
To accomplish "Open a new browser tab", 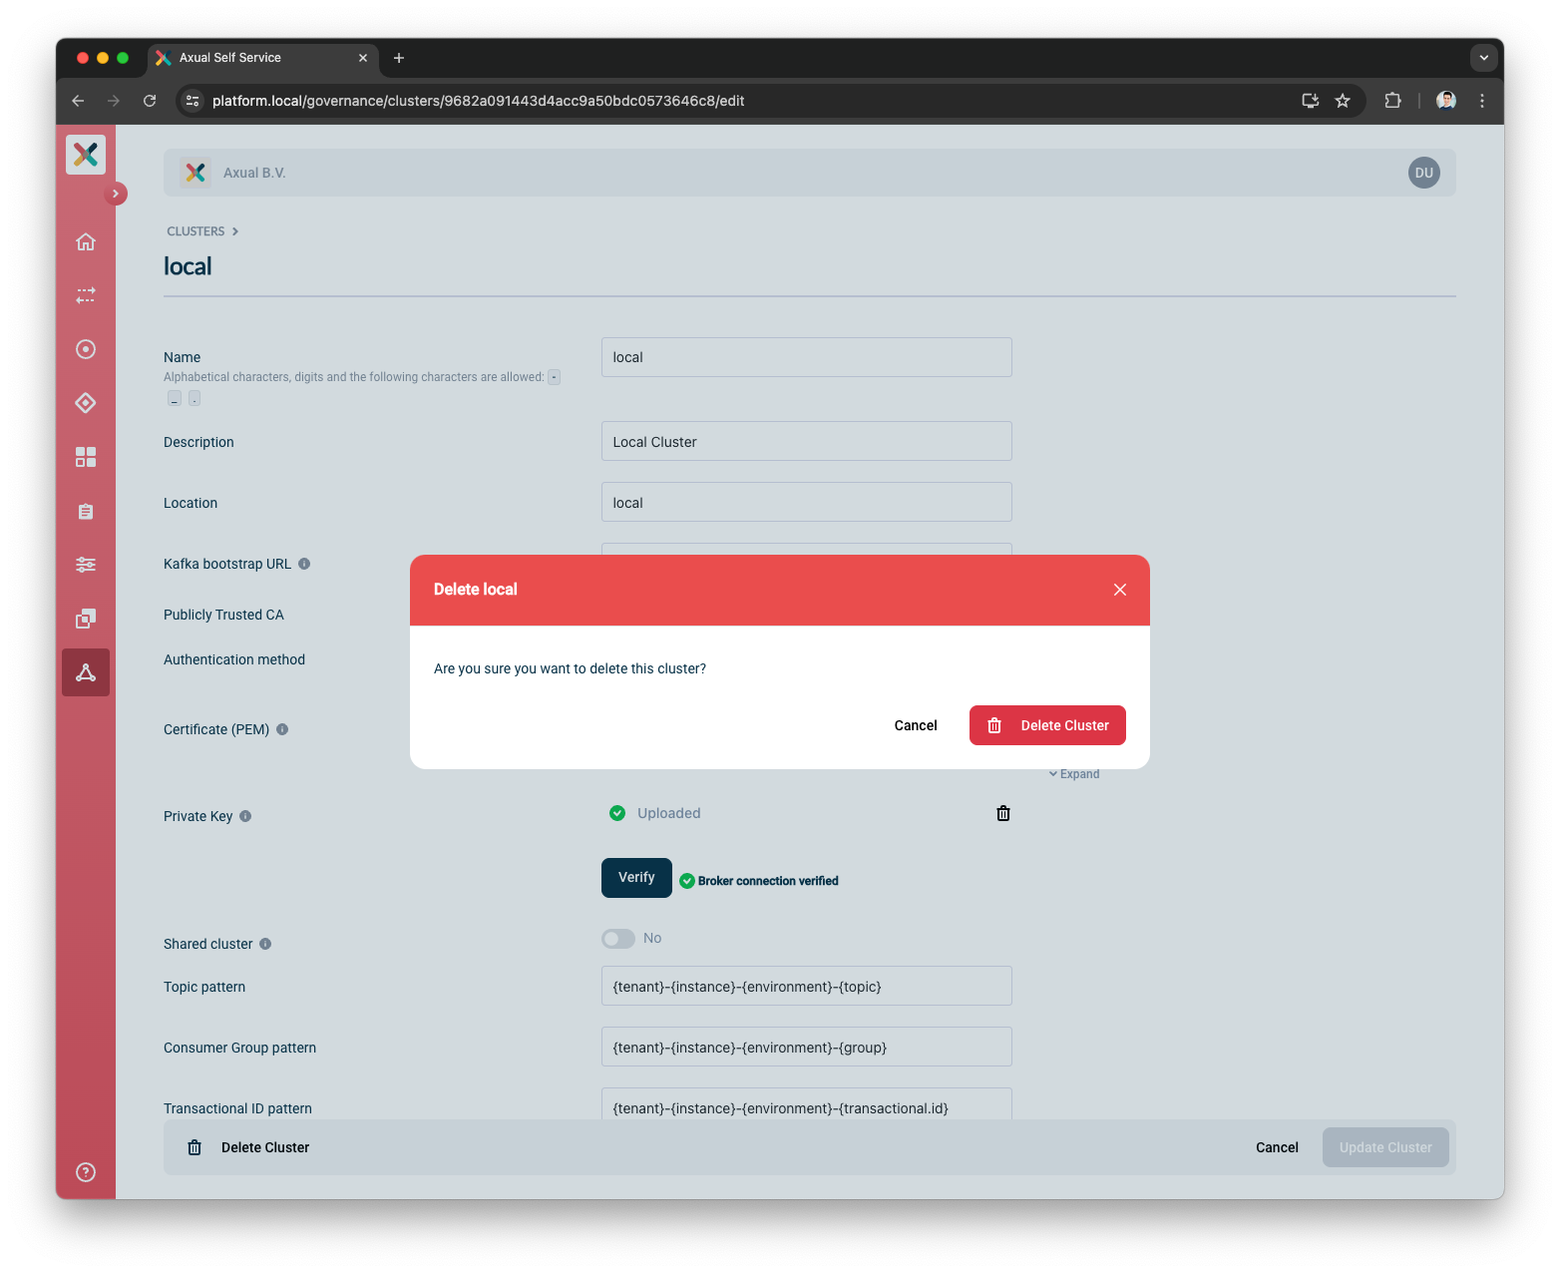I will tap(399, 58).
